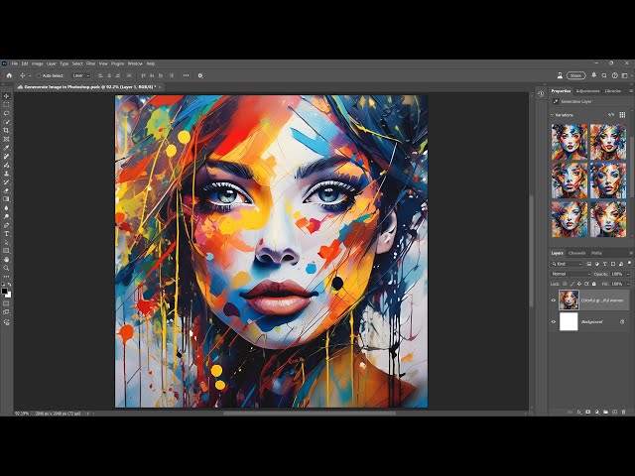635x476 pixels.
Task: Toggle Lock transparent pixels
Action: pyautogui.click(x=565, y=284)
